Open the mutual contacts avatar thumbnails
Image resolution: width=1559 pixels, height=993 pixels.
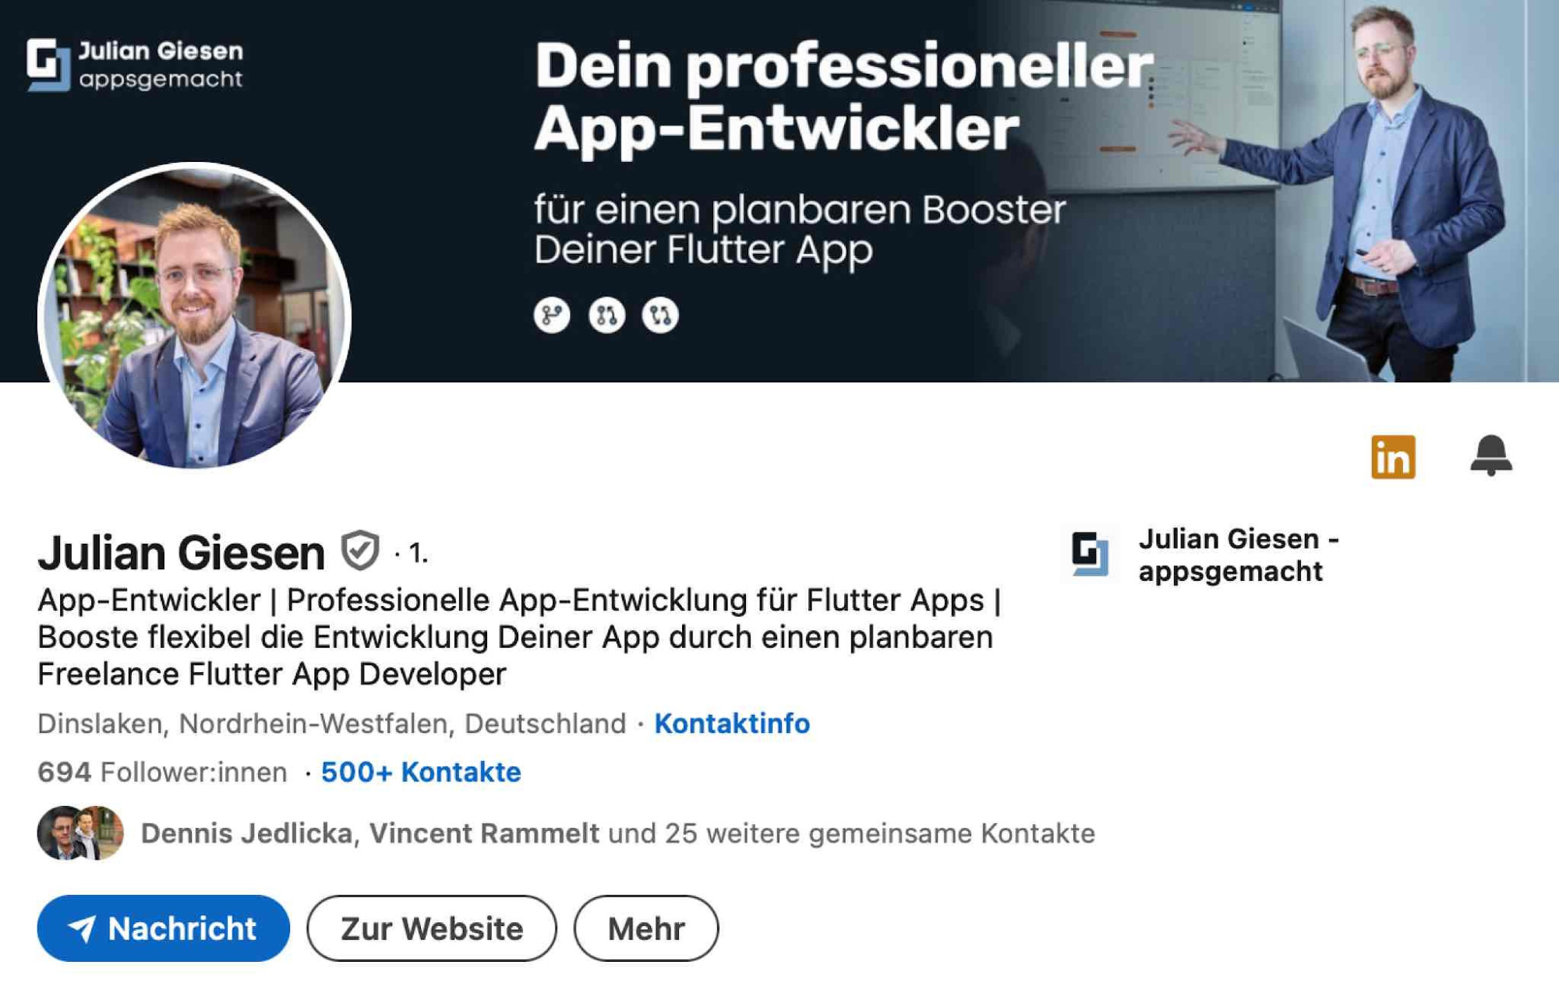(x=80, y=833)
